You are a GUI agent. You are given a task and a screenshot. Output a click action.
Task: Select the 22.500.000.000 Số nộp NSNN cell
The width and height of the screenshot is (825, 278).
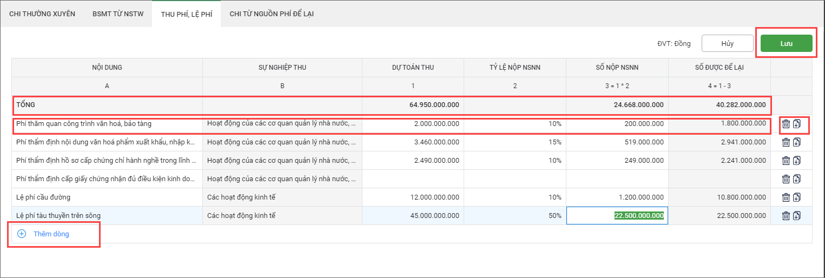click(x=617, y=216)
